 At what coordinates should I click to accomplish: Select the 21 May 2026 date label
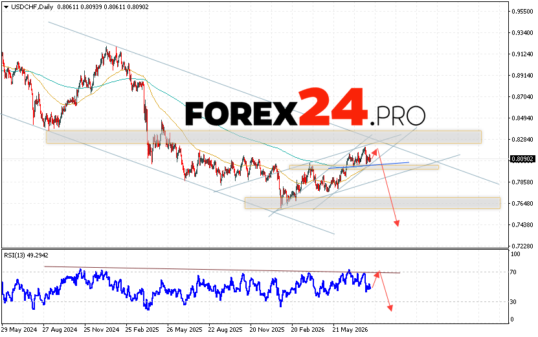coord(350,329)
